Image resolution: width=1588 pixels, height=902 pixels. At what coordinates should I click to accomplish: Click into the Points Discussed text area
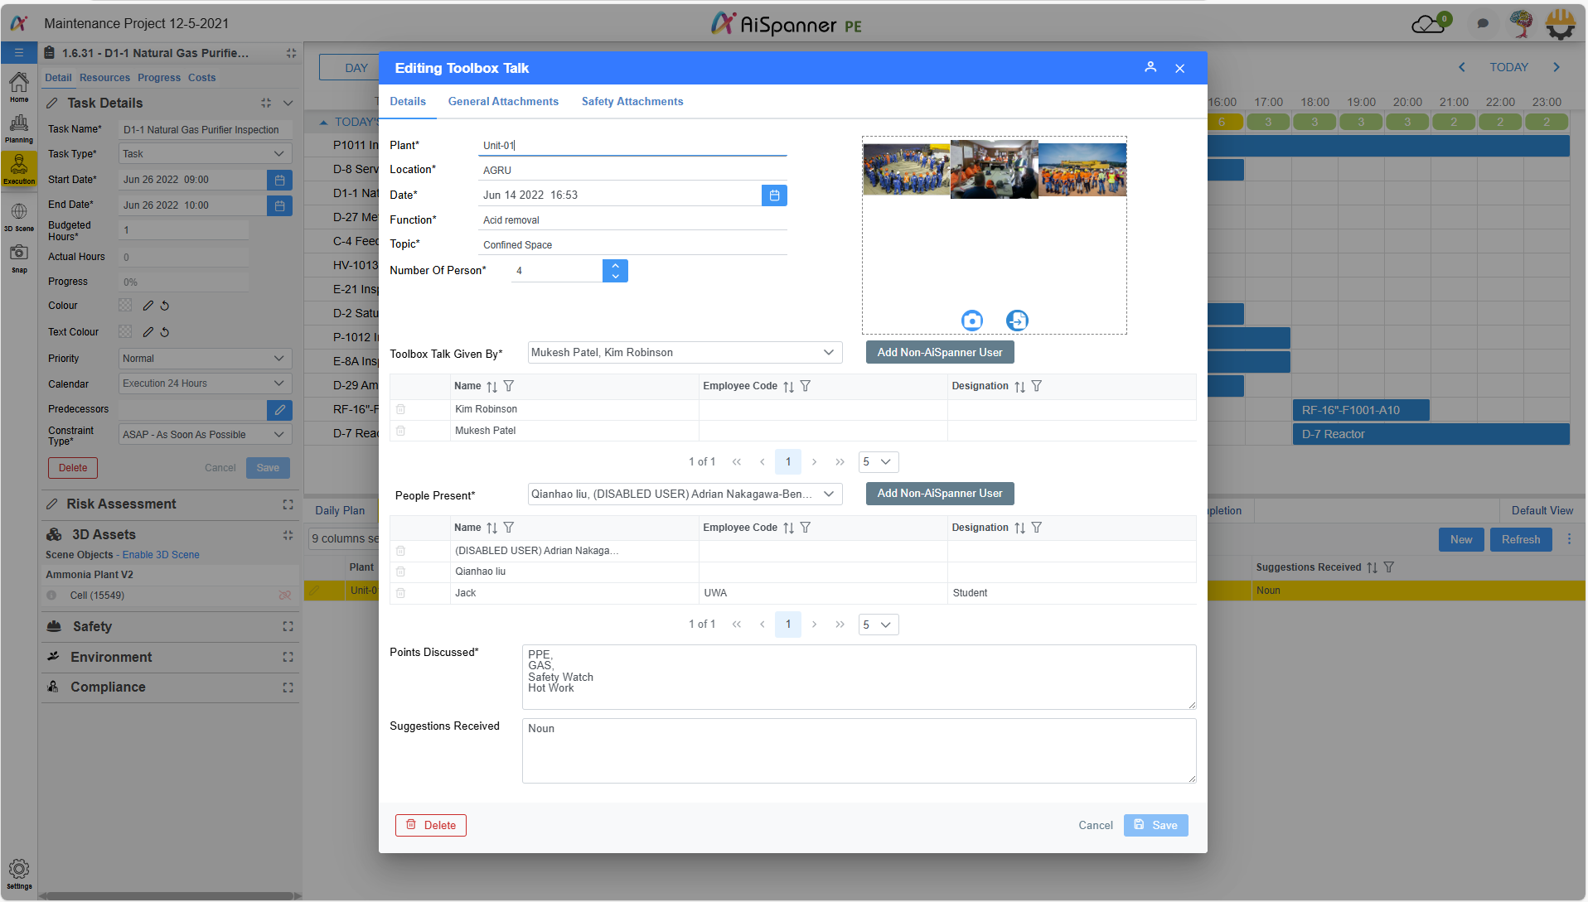pyautogui.click(x=858, y=677)
